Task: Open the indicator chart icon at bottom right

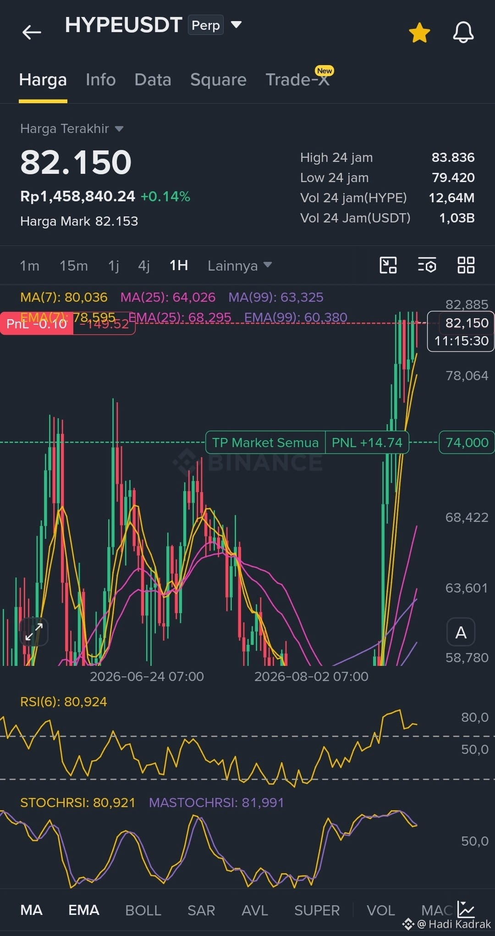Action: 466,909
